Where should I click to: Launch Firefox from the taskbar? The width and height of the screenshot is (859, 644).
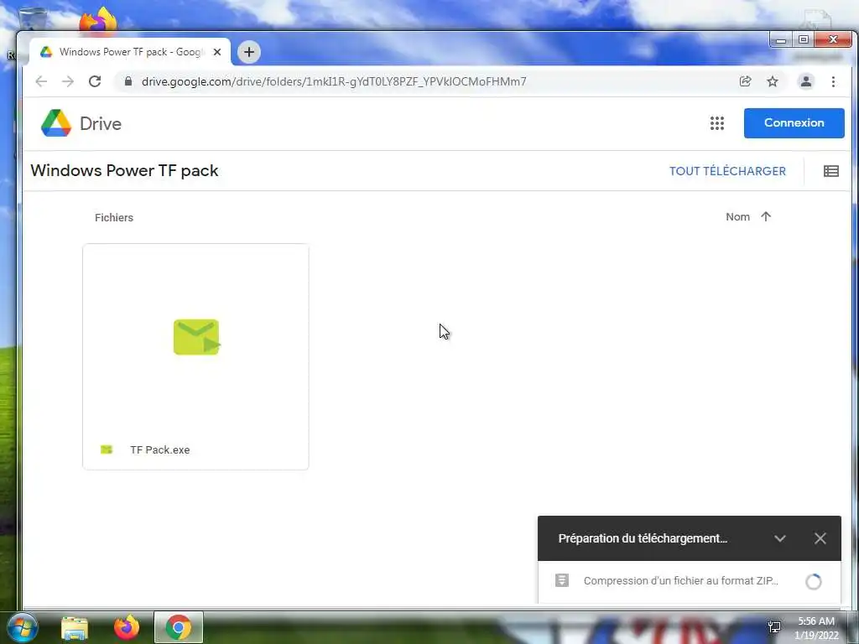click(127, 627)
